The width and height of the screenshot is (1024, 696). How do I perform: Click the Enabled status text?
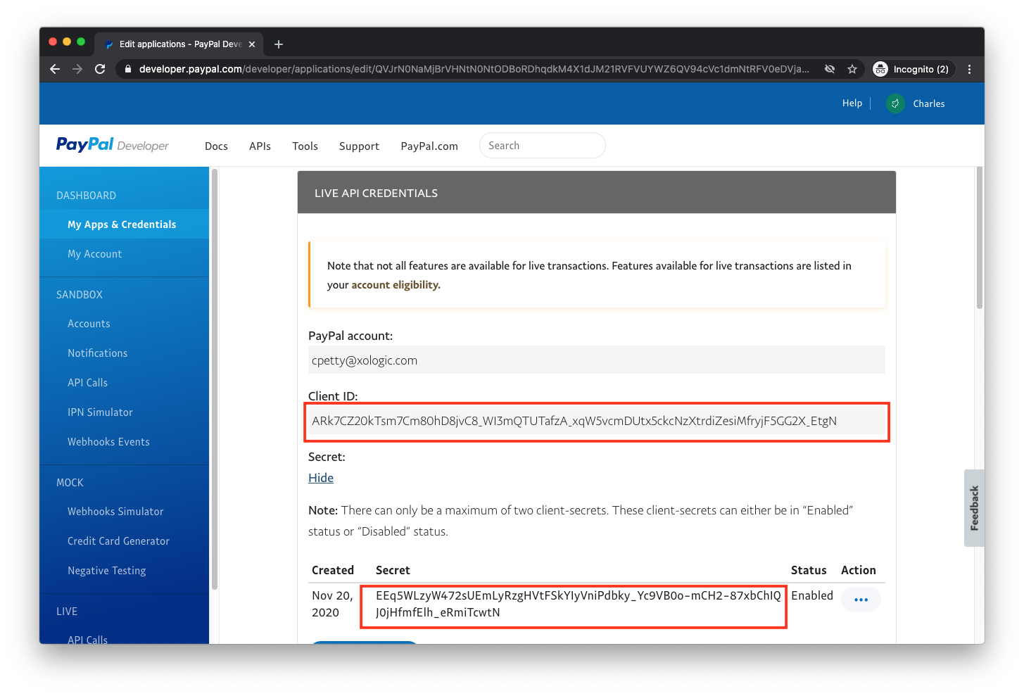click(x=812, y=595)
